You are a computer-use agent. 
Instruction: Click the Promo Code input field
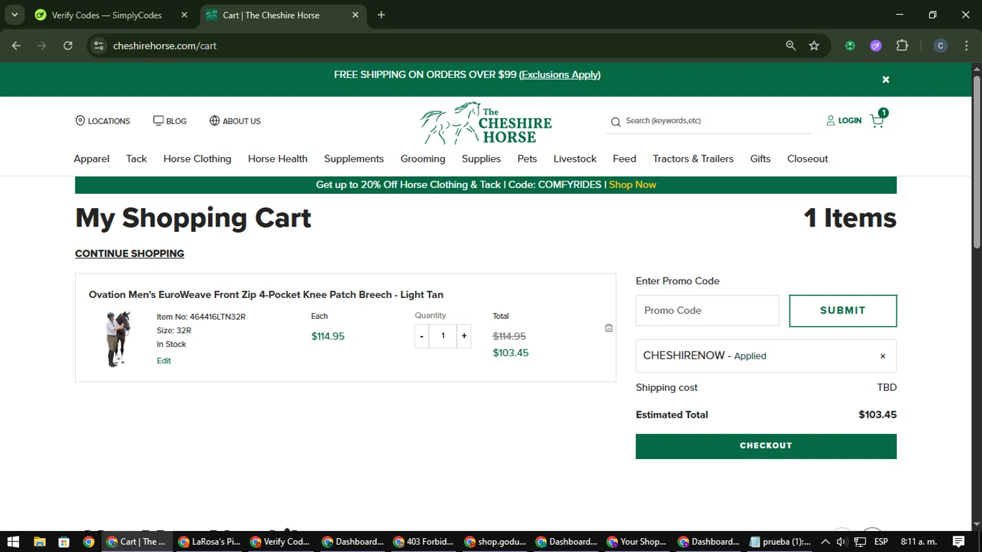708,310
